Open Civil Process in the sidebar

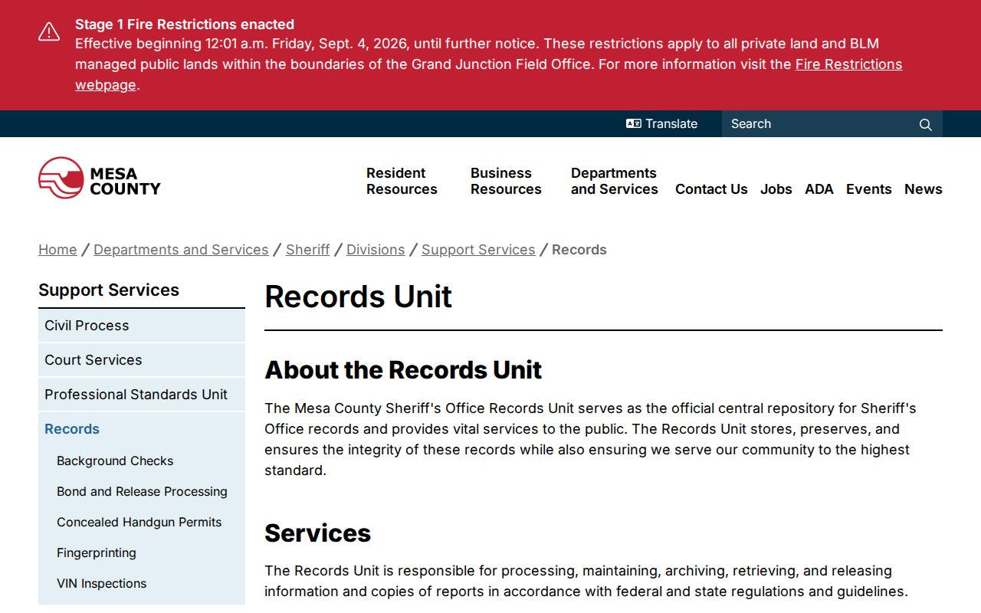(x=142, y=326)
